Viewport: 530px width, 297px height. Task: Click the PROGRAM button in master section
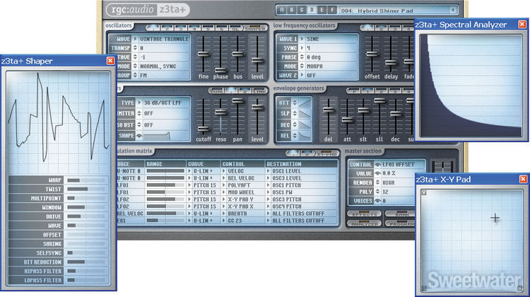(400, 223)
